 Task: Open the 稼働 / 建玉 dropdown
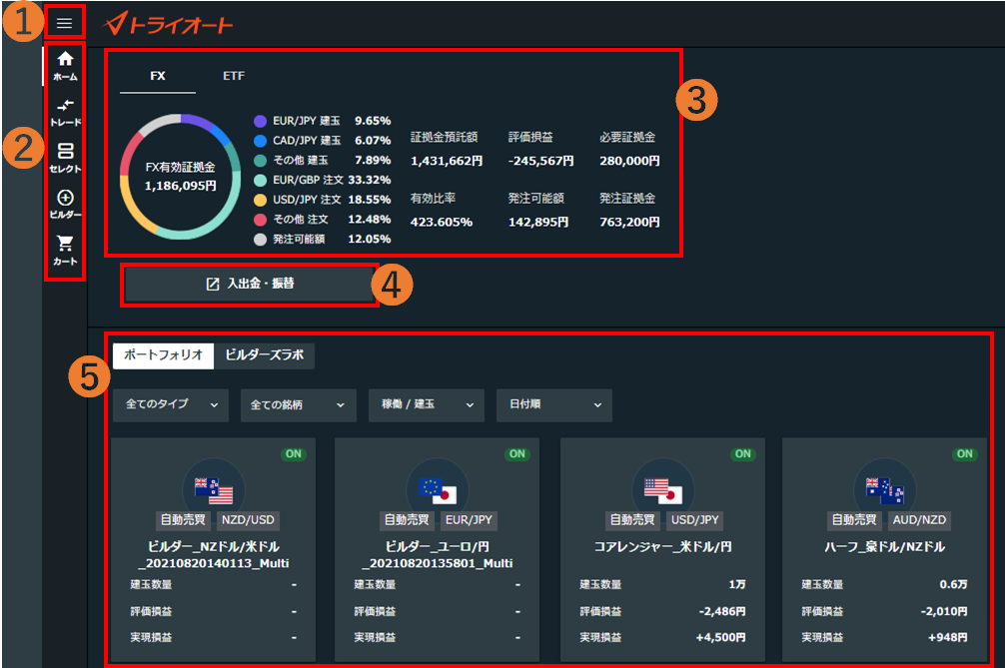(427, 404)
